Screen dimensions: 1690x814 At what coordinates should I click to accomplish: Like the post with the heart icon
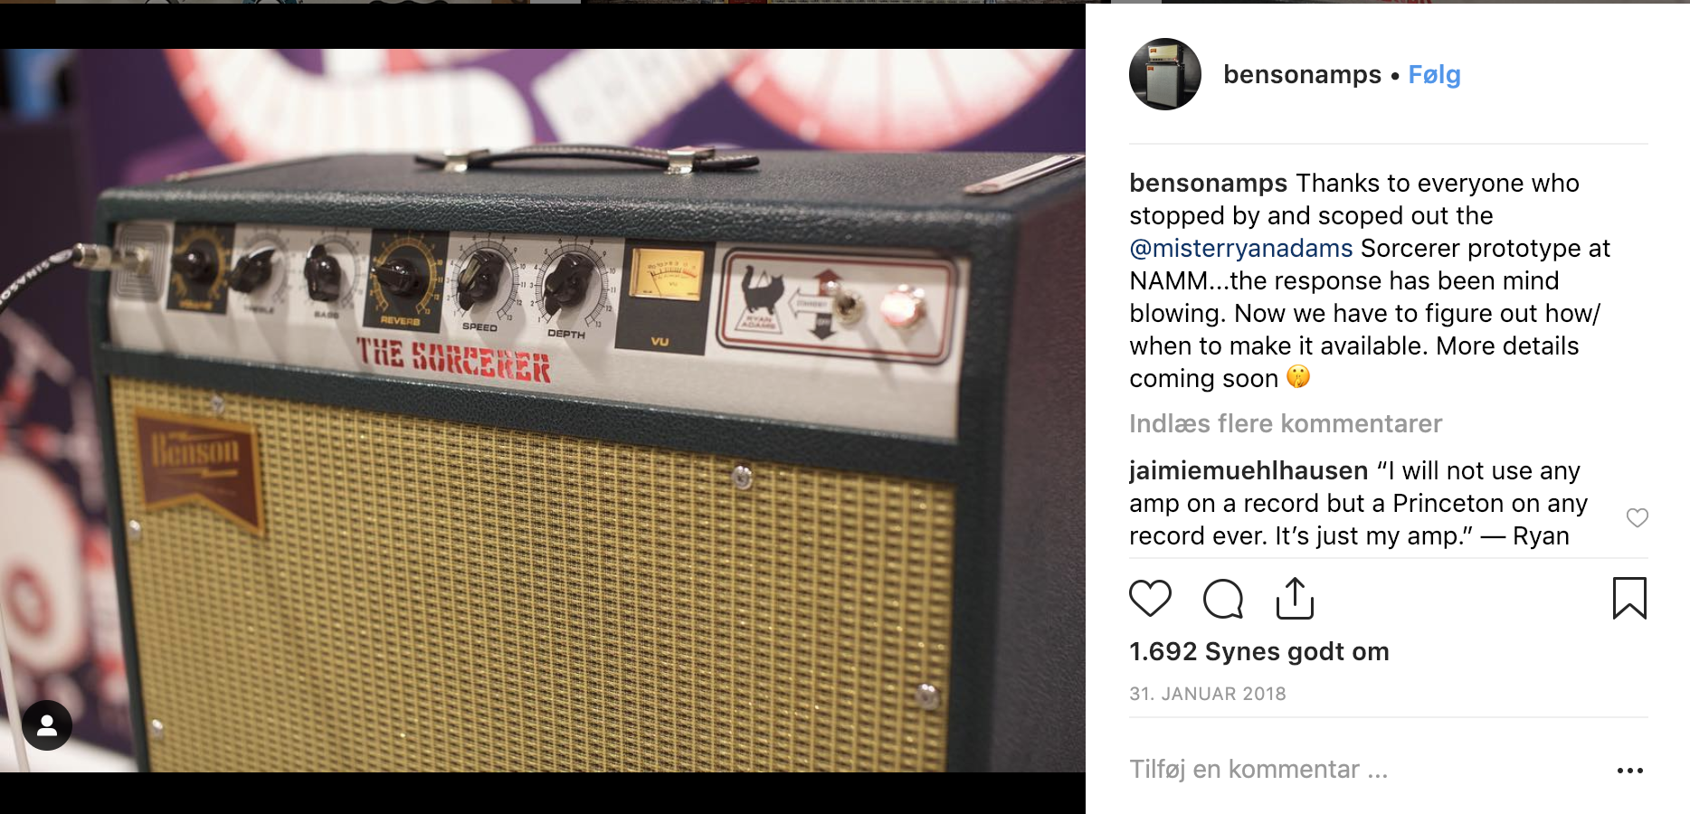[1150, 599]
